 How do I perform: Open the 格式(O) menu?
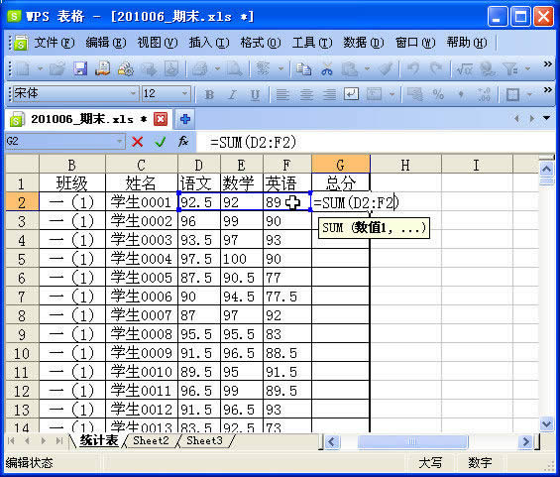tap(261, 43)
